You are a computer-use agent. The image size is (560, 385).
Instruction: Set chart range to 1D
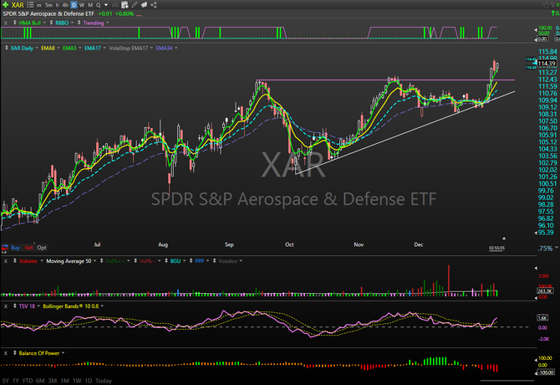tap(89, 381)
